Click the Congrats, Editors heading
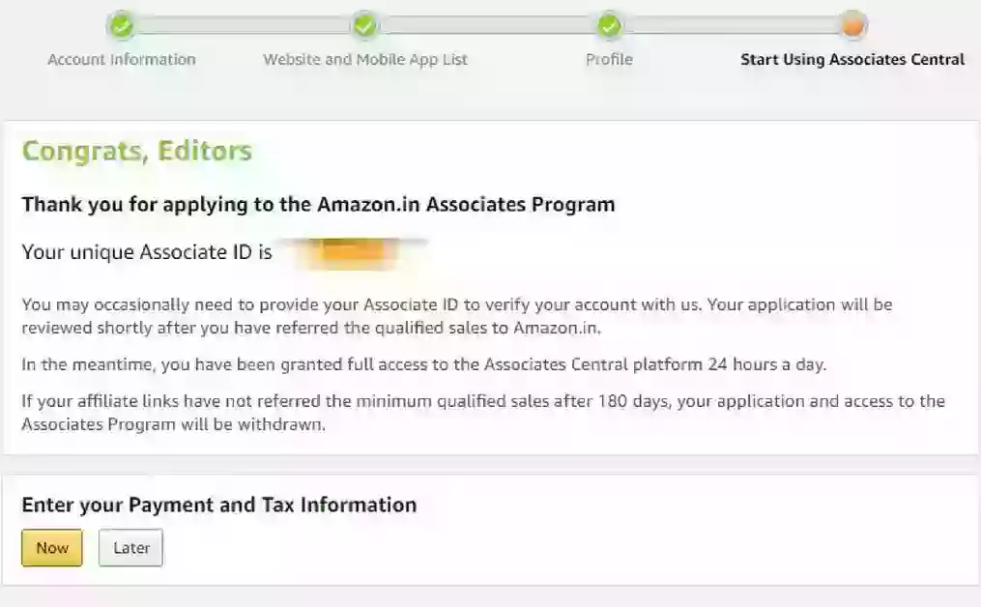The image size is (981, 607). click(136, 152)
